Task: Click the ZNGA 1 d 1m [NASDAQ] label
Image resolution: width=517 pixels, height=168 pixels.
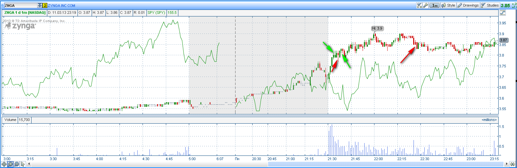Action: [25, 12]
